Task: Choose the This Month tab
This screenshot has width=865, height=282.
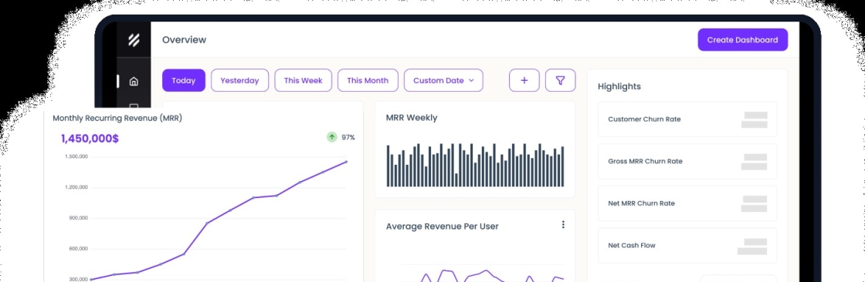Action: [368, 80]
